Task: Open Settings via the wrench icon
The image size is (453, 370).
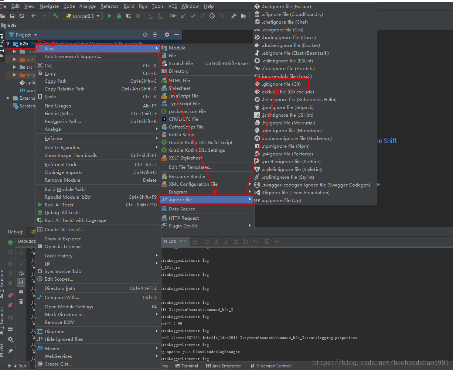Action: point(234,16)
